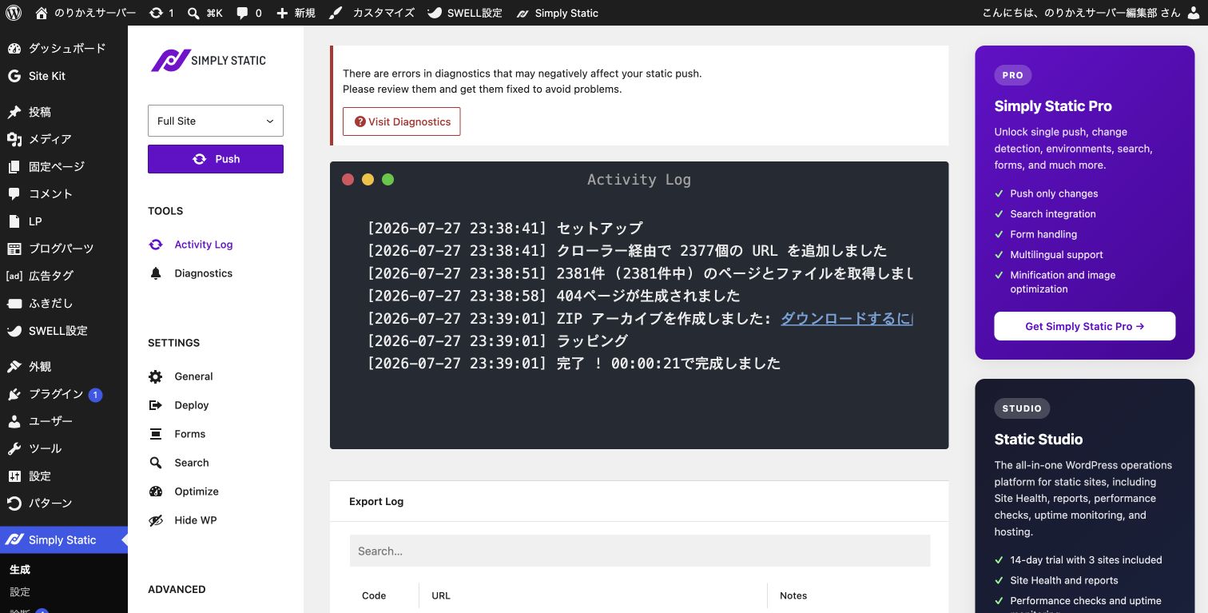Viewport: 1208px width, 613px height.
Task: Expand the Full Site dropdown
Action: pyautogui.click(x=216, y=121)
